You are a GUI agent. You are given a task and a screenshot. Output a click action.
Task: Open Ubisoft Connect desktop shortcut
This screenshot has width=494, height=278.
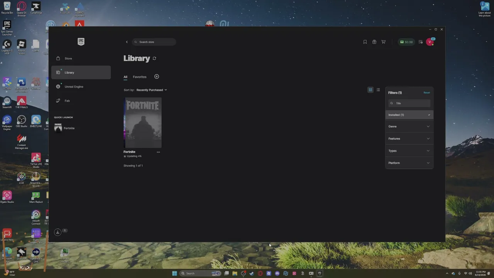click(36, 217)
